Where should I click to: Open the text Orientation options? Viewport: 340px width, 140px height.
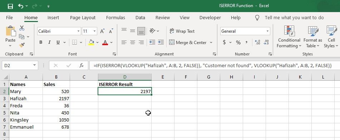pyautogui.click(x=154, y=31)
